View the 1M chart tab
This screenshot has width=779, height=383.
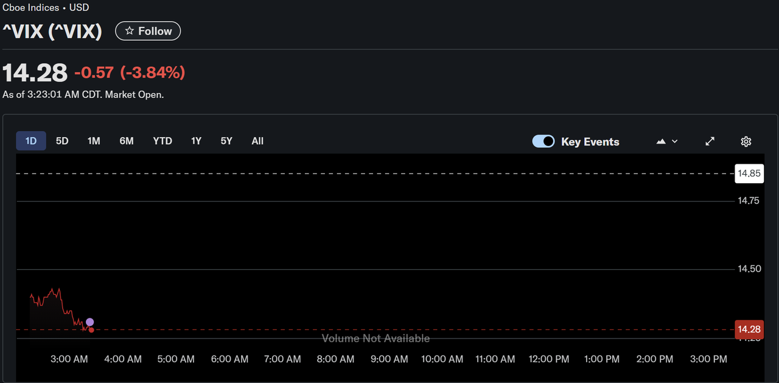point(94,141)
